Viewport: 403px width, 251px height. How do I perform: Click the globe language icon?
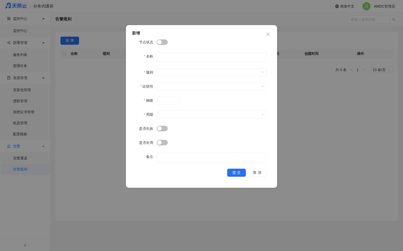coord(337,6)
